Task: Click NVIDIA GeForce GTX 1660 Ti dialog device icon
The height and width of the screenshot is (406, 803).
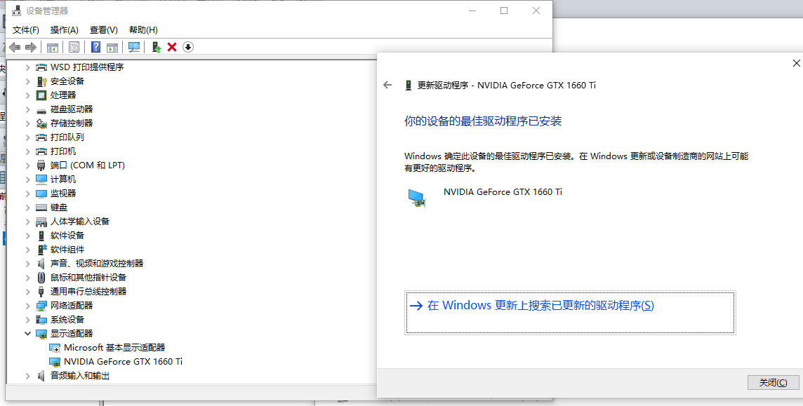Action: pyautogui.click(x=417, y=197)
